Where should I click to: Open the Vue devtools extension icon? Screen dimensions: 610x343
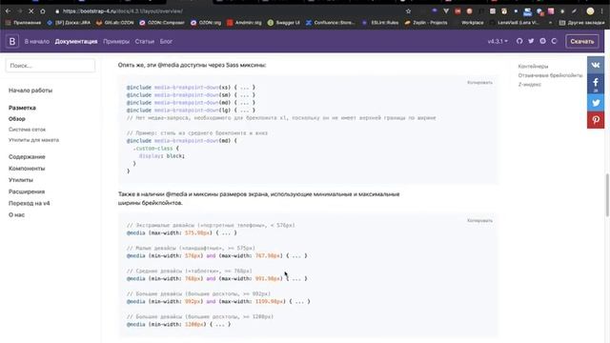click(x=446, y=11)
